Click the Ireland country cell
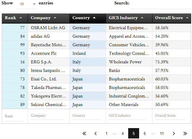 [x=88, y=53]
